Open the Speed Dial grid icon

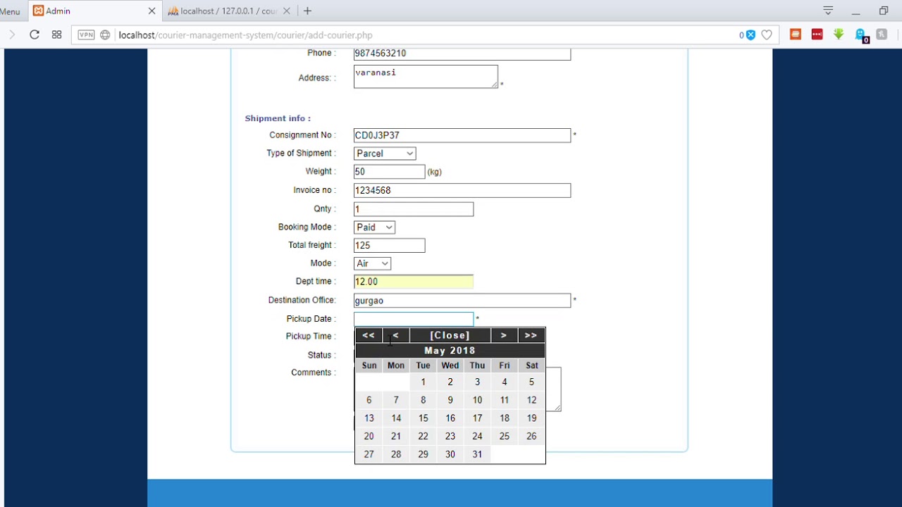click(x=57, y=35)
